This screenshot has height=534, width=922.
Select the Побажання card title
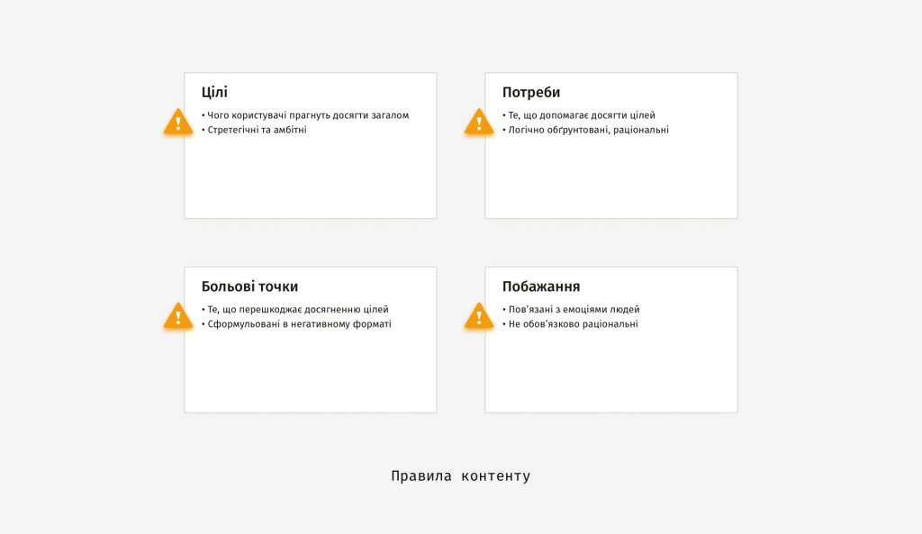pyautogui.click(x=541, y=286)
